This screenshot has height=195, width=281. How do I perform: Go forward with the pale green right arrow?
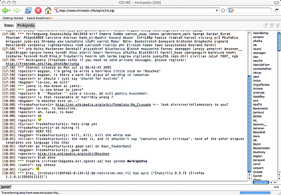pos(16,10)
